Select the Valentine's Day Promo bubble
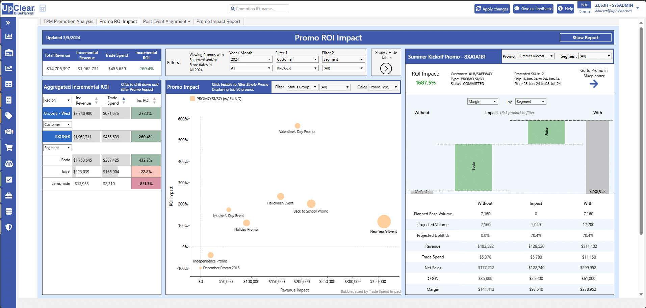646x308 pixels. [x=298, y=126]
